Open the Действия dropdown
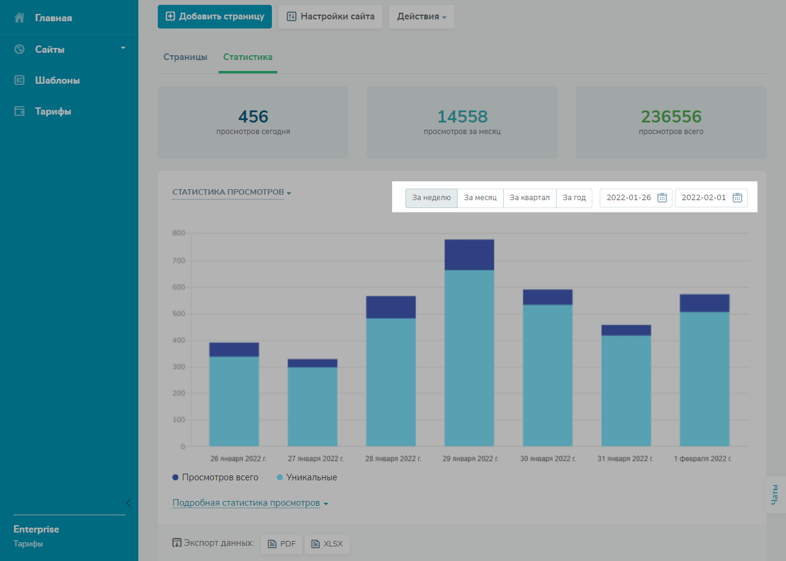 421,16
